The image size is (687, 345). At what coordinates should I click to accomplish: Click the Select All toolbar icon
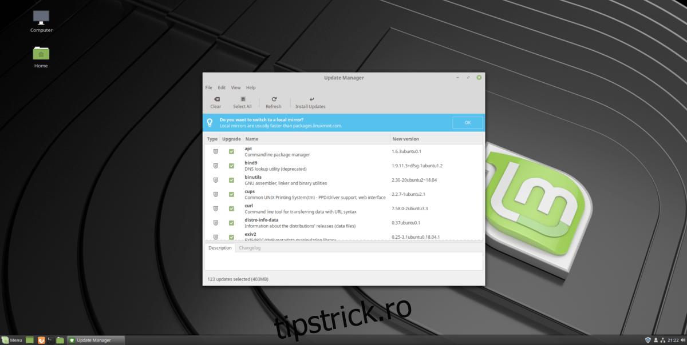coord(242,99)
